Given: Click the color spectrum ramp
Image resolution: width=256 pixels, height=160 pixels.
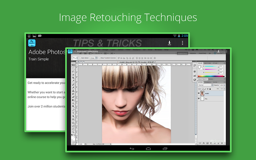Looking at the screenshot, I should (x=211, y=76).
